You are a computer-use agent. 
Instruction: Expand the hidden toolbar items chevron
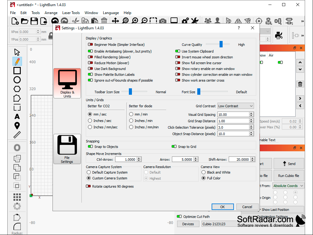(x=302, y=21)
